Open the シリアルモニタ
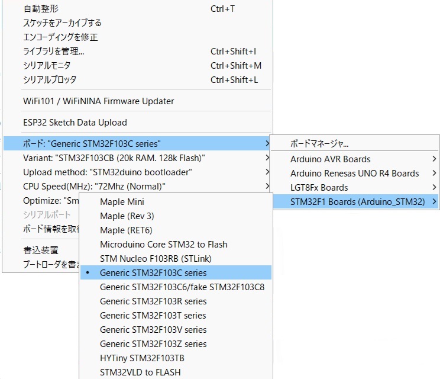440x379 pixels. click(137, 66)
